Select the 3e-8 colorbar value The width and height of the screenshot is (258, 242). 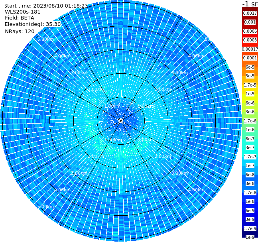click(x=250, y=183)
